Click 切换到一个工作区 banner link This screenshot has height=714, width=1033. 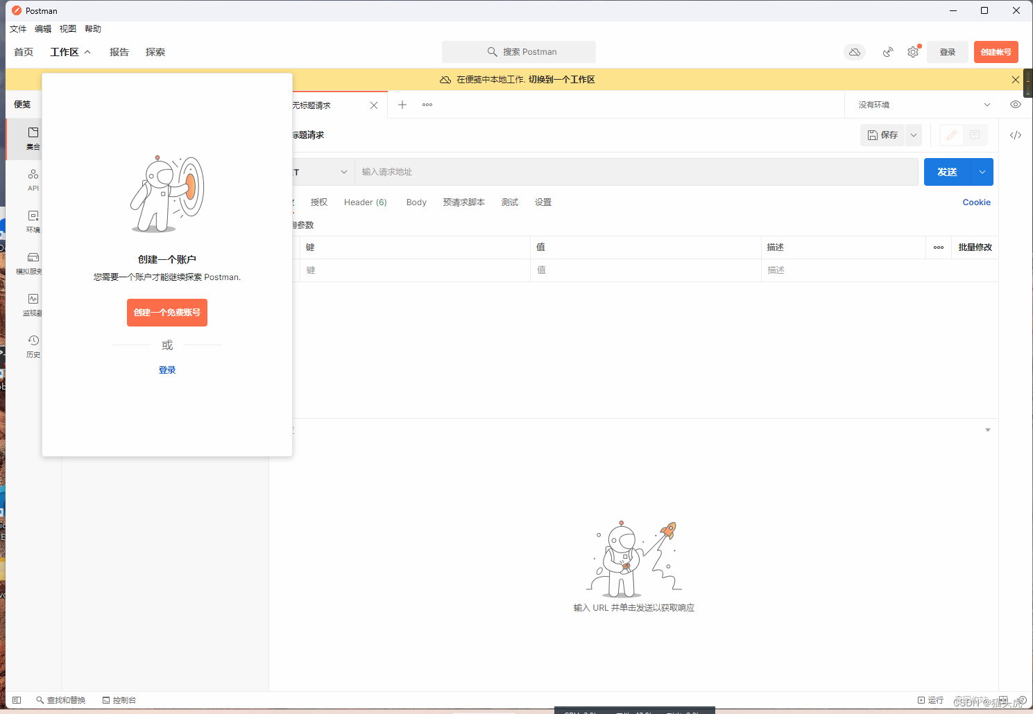[x=562, y=80]
